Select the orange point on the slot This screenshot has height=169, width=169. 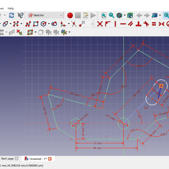pos(161,86)
